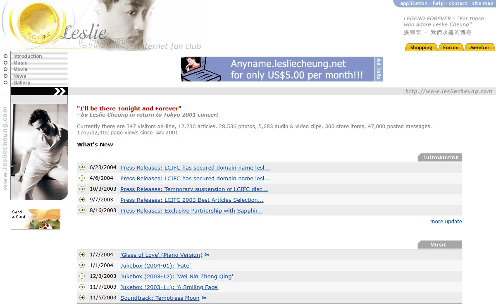The width and height of the screenshot is (496, 306).
Task: Click arrow bullet beside the 4/6/2004 entry
Action: (82, 178)
